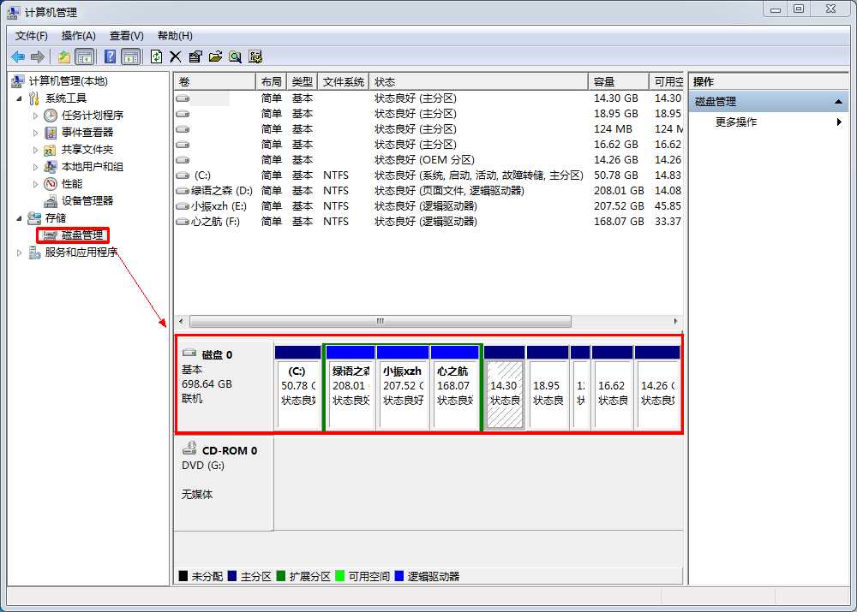Select the 心之航 (F:) volume row
Viewport: 857px width, 612px height.
point(428,222)
